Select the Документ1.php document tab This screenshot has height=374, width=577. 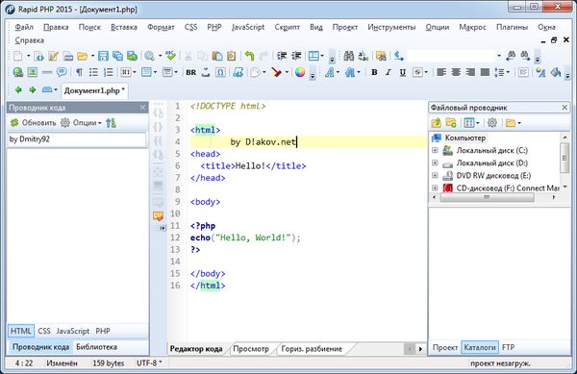tap(94, 90)
